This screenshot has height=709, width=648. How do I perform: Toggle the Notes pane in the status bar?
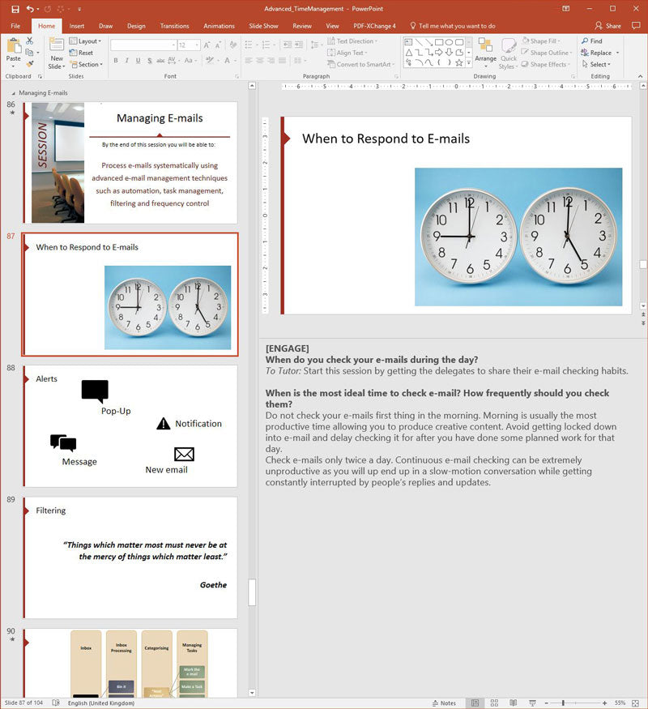(444, 703)
